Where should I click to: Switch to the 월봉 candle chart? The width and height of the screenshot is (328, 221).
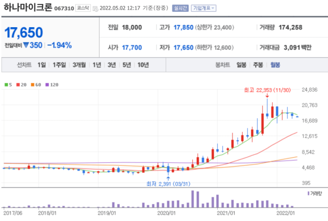275,65
